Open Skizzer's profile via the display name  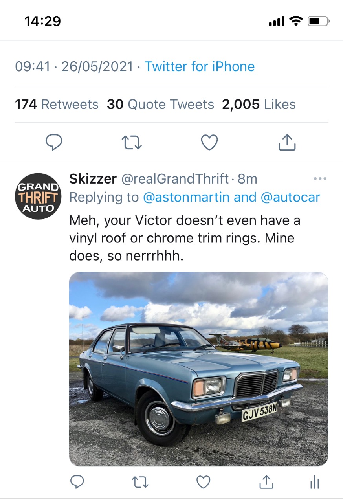click(93, 179)
